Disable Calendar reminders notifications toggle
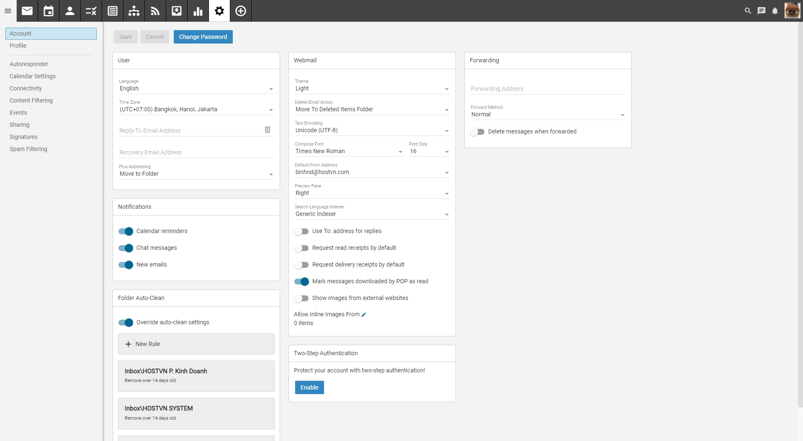This screenshot has height=441, width=803. pos(126,231)
